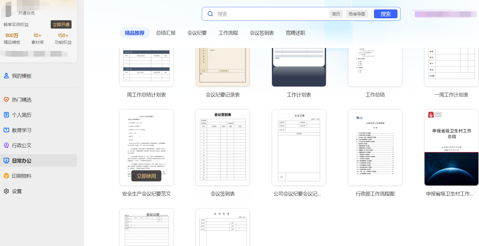Open the 行政部工作流程图 template thumbnail

(375, 147)
